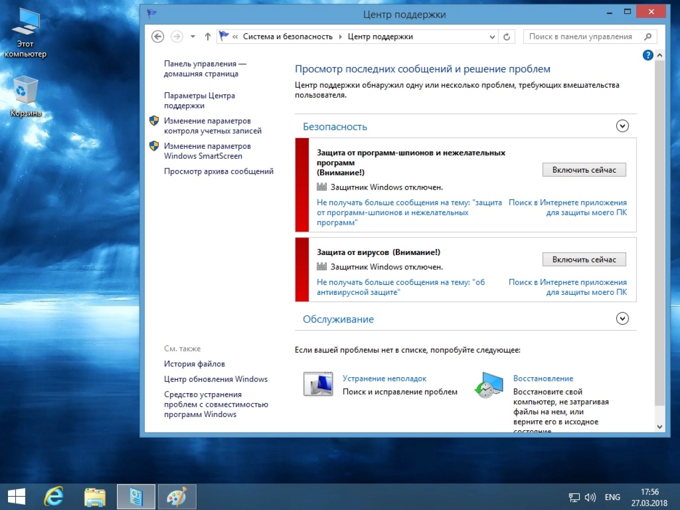Enable virus protection with 'Включить сейчас'
The width and height of the screenshot is (680, 510).
pos(584,260)
